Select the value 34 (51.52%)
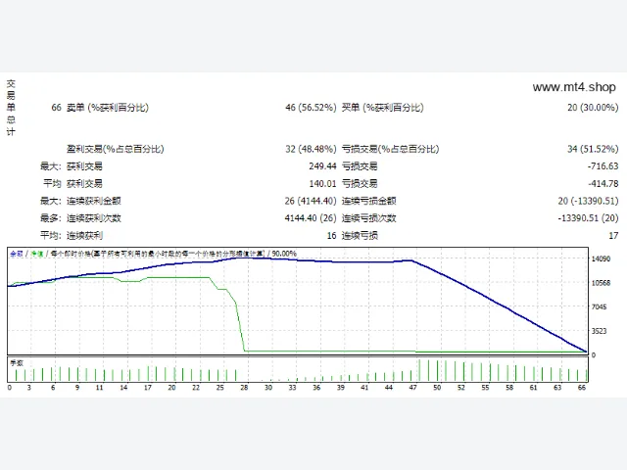Image resolution: width=627 pixels, height=470 pixels. tap(593, 149)
